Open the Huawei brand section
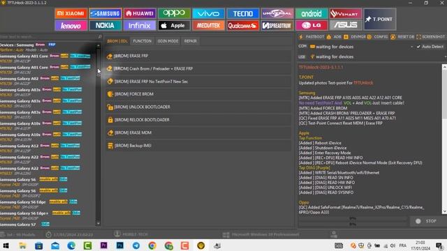The image size is (447, 251). tap(140, 13)
